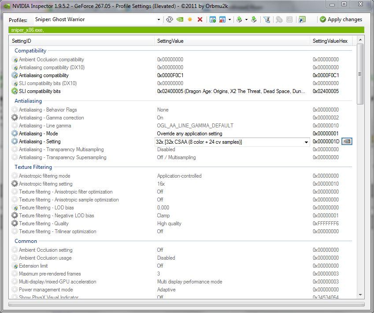Click the create application shortcut icon
The width and height of the screenshot is (374, 313).
pos(302,19)
